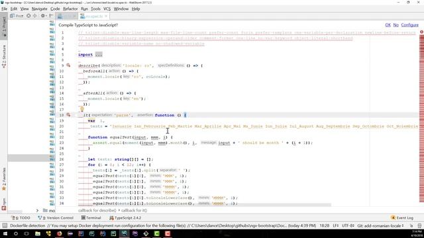This screenshot has width=424, height=238.
Task: Click No on compile TypeScript prompt
Action: (396, 25)
